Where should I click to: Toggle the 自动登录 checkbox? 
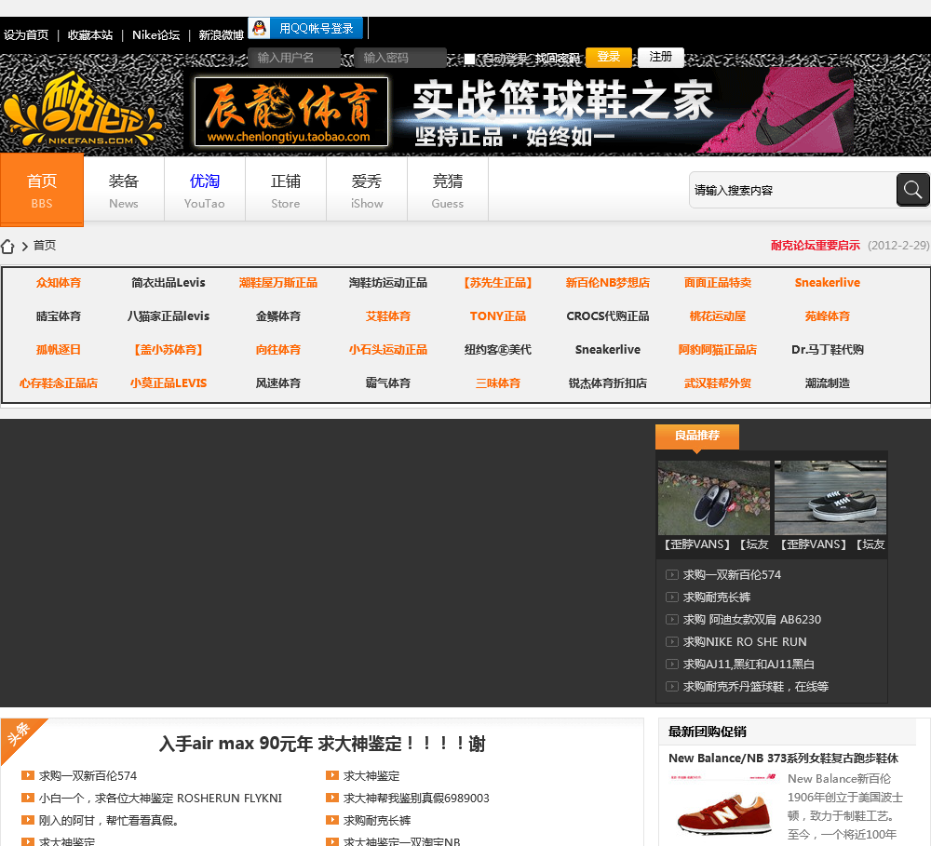point(469,59)
